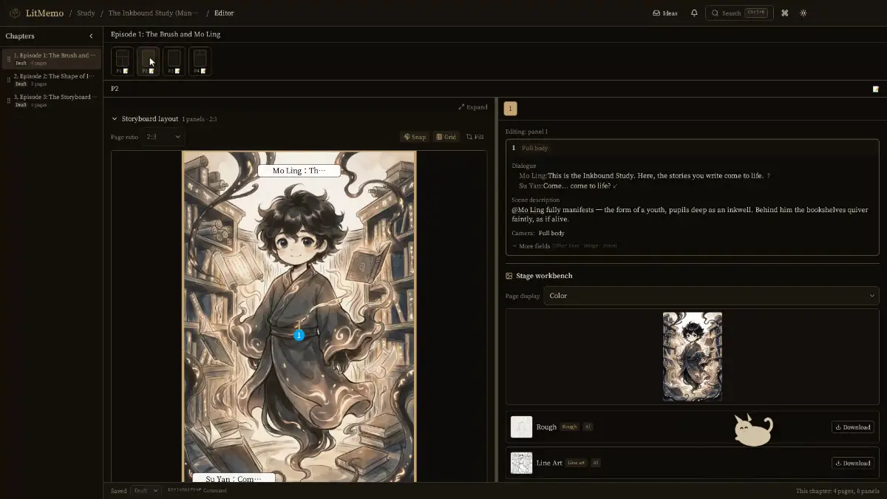Screen dimensions: 887x499
Task: Click the Stage workbench image icon
Action: coord(509,276)
